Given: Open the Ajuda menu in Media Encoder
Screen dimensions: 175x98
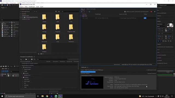Looking at the screenshot, I should (42, 7).
